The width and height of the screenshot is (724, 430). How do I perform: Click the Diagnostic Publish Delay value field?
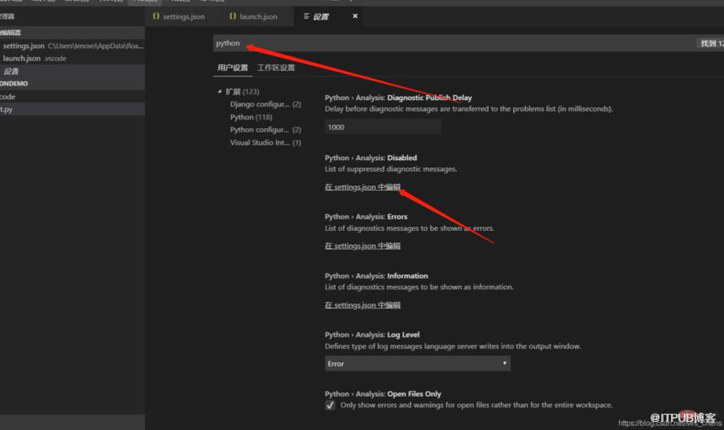[x=383, y=127]
